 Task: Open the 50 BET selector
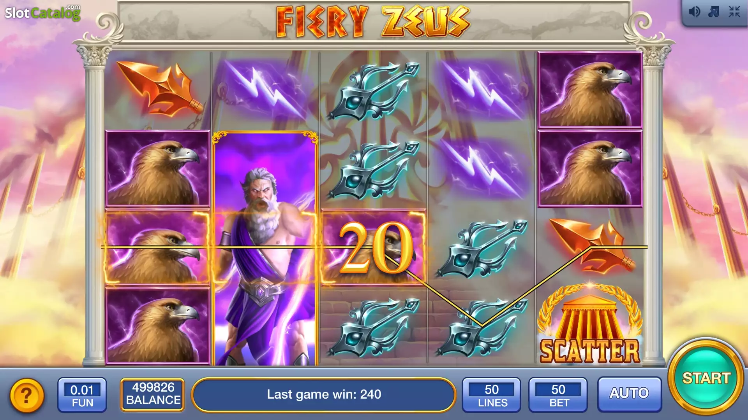click(x=558, y=394)
